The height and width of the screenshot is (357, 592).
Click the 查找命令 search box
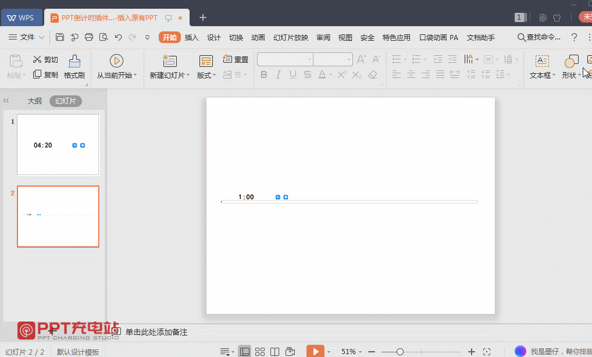(541, 37)
